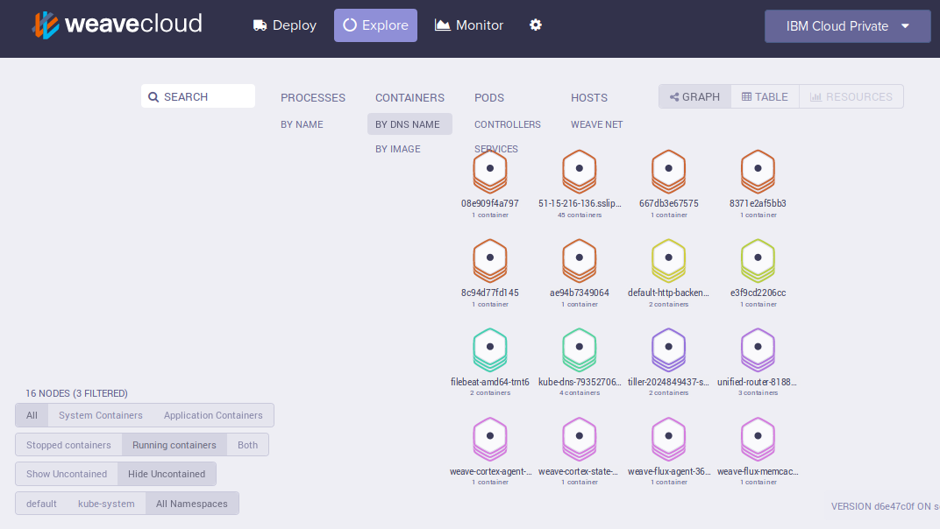Open the settings gear icon
940x529 pixels.
(x=536, y=25)
